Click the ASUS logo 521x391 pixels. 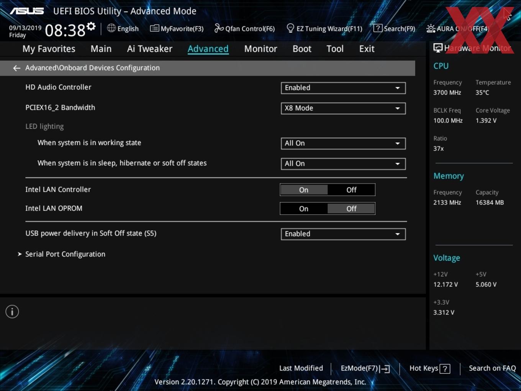click(x=27, y=11)
